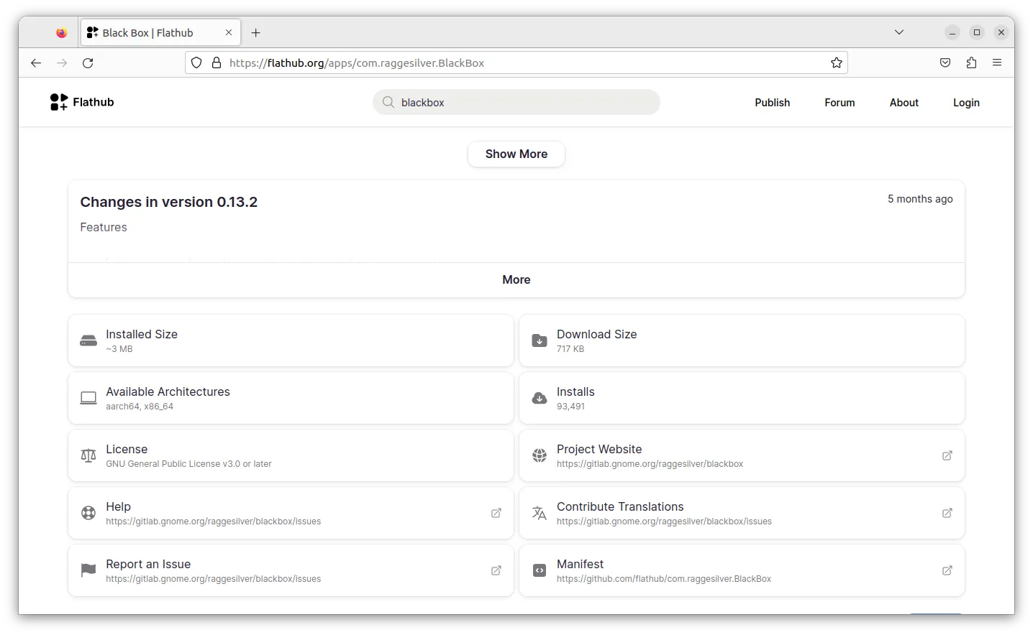Open the Firefox extensions puzzle icon
The height and width of the screenshot is (635, 1033).
(971, 63)
